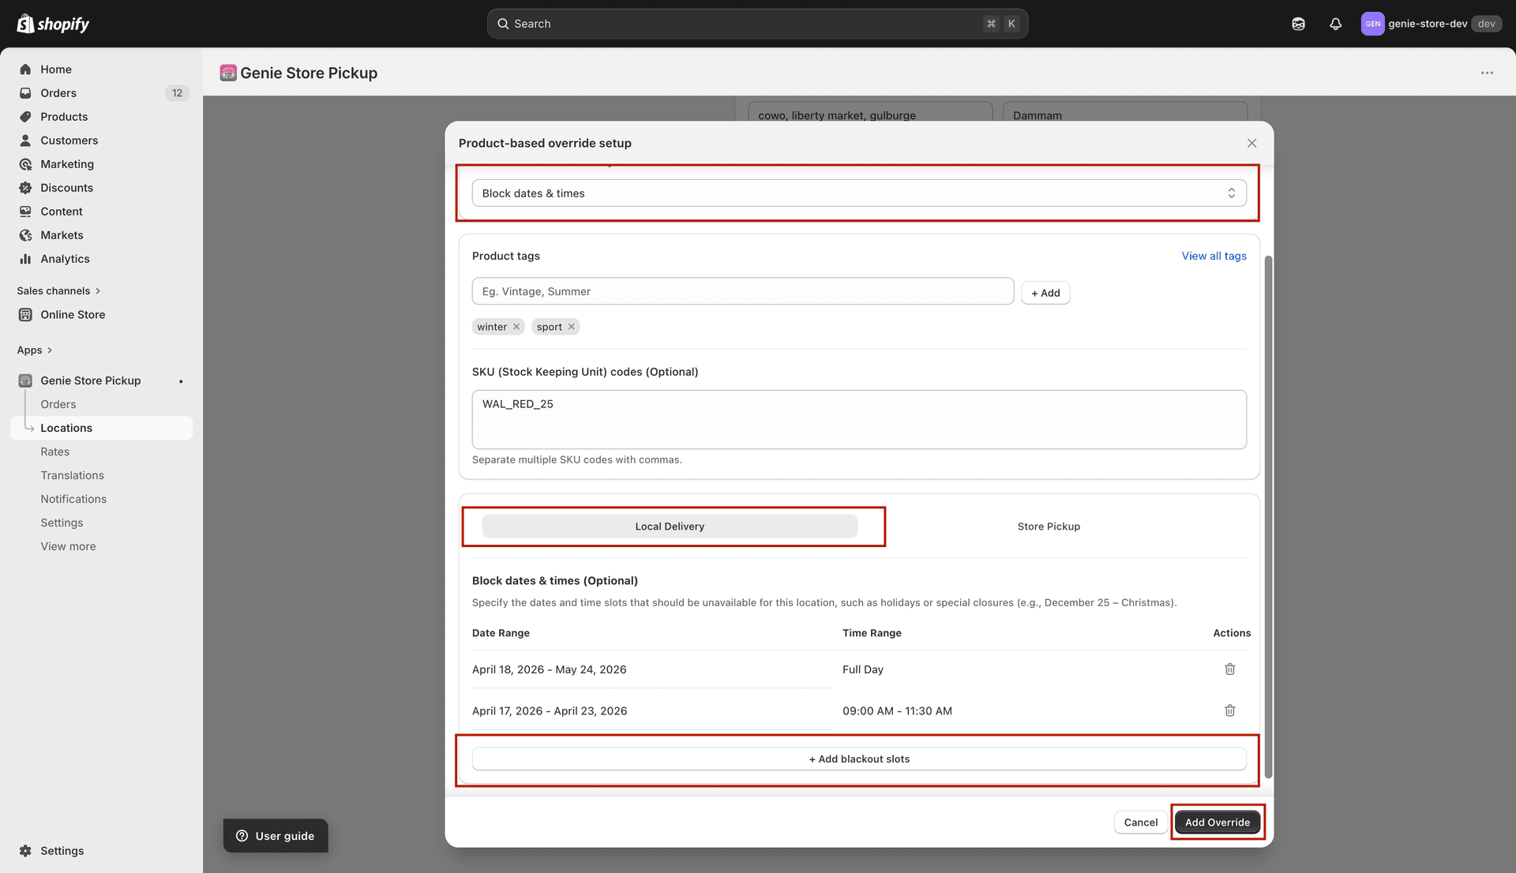Viewport: 1516px width, 873px height.
Task: Click the Home sidebar icon
Action: [25, 69]
